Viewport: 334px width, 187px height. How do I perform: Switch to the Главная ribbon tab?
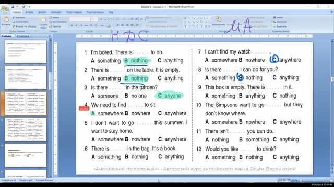point(17,12)
